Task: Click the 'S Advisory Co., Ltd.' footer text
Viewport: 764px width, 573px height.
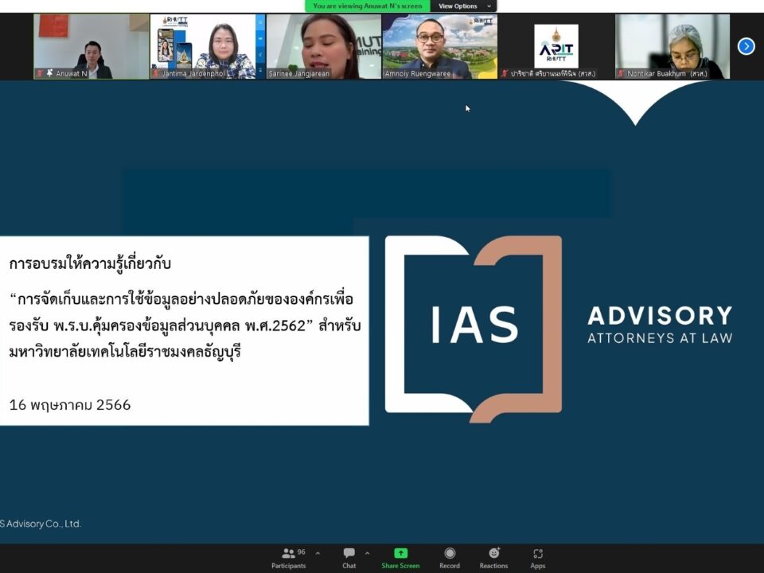Action: pos(41,524)
